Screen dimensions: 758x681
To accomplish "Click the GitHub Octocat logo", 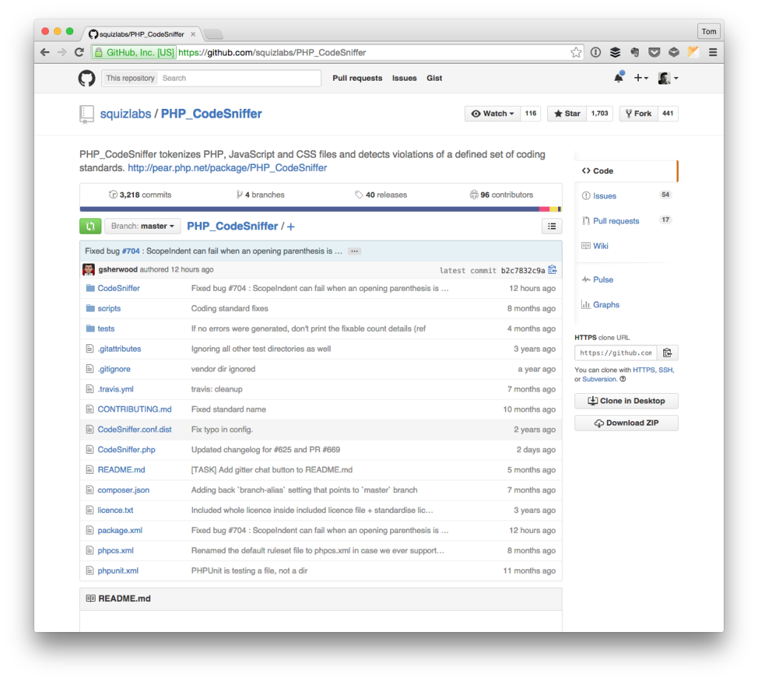I will pyautogui.click(x=87, y=78).
